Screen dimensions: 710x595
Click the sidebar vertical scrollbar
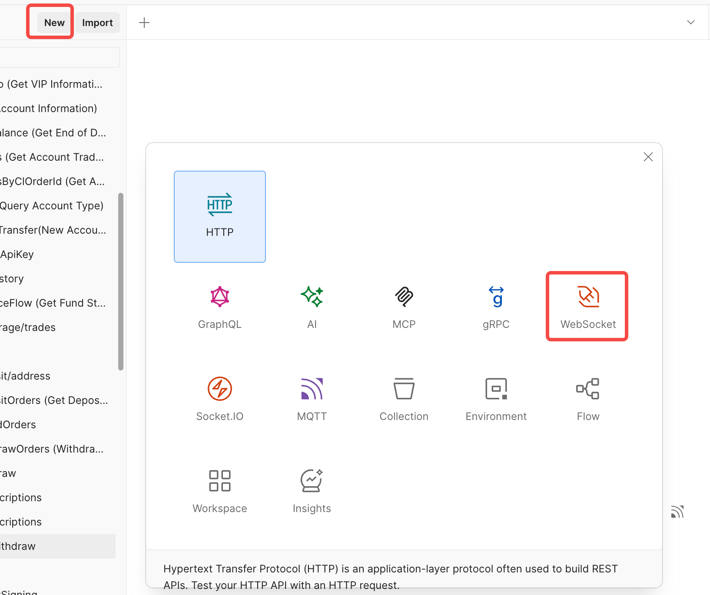click(121, 281)
